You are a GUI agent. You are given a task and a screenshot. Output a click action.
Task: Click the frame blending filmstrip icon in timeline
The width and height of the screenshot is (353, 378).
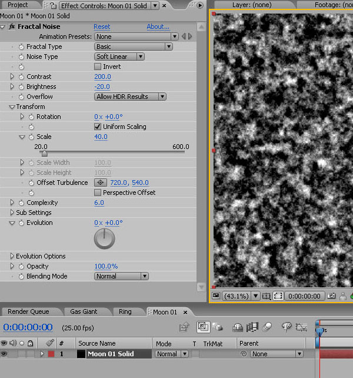[x=253, y=327]
